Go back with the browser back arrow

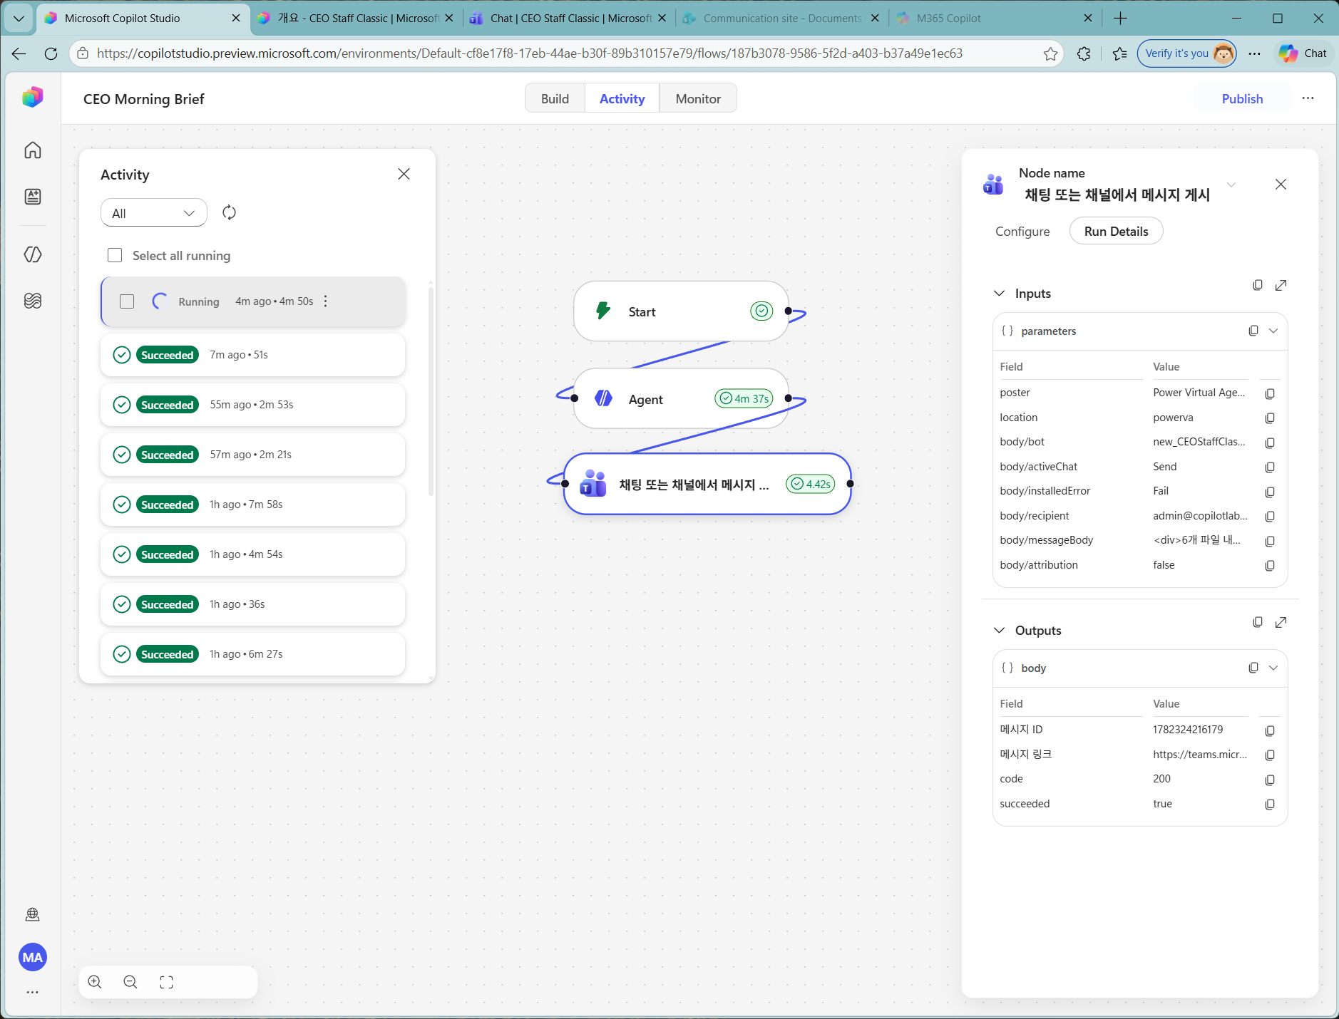(x=19, y=53)
